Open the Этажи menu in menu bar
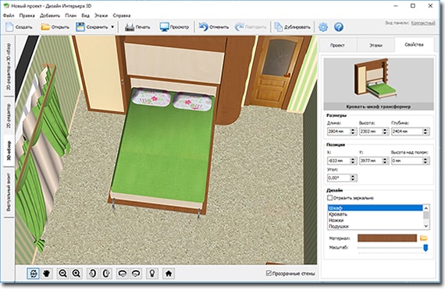Screen dimensions: 445x289 click(x=101, y=16)
